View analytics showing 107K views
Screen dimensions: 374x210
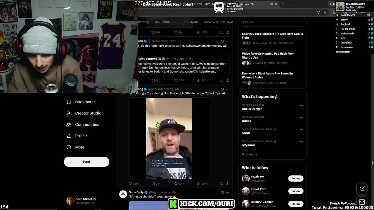click(202, 32)
